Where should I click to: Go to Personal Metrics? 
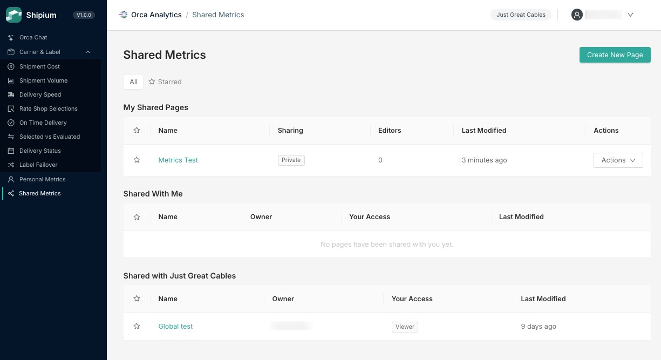point(42,179)
